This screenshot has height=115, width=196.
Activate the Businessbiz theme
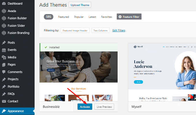[85, 107]
